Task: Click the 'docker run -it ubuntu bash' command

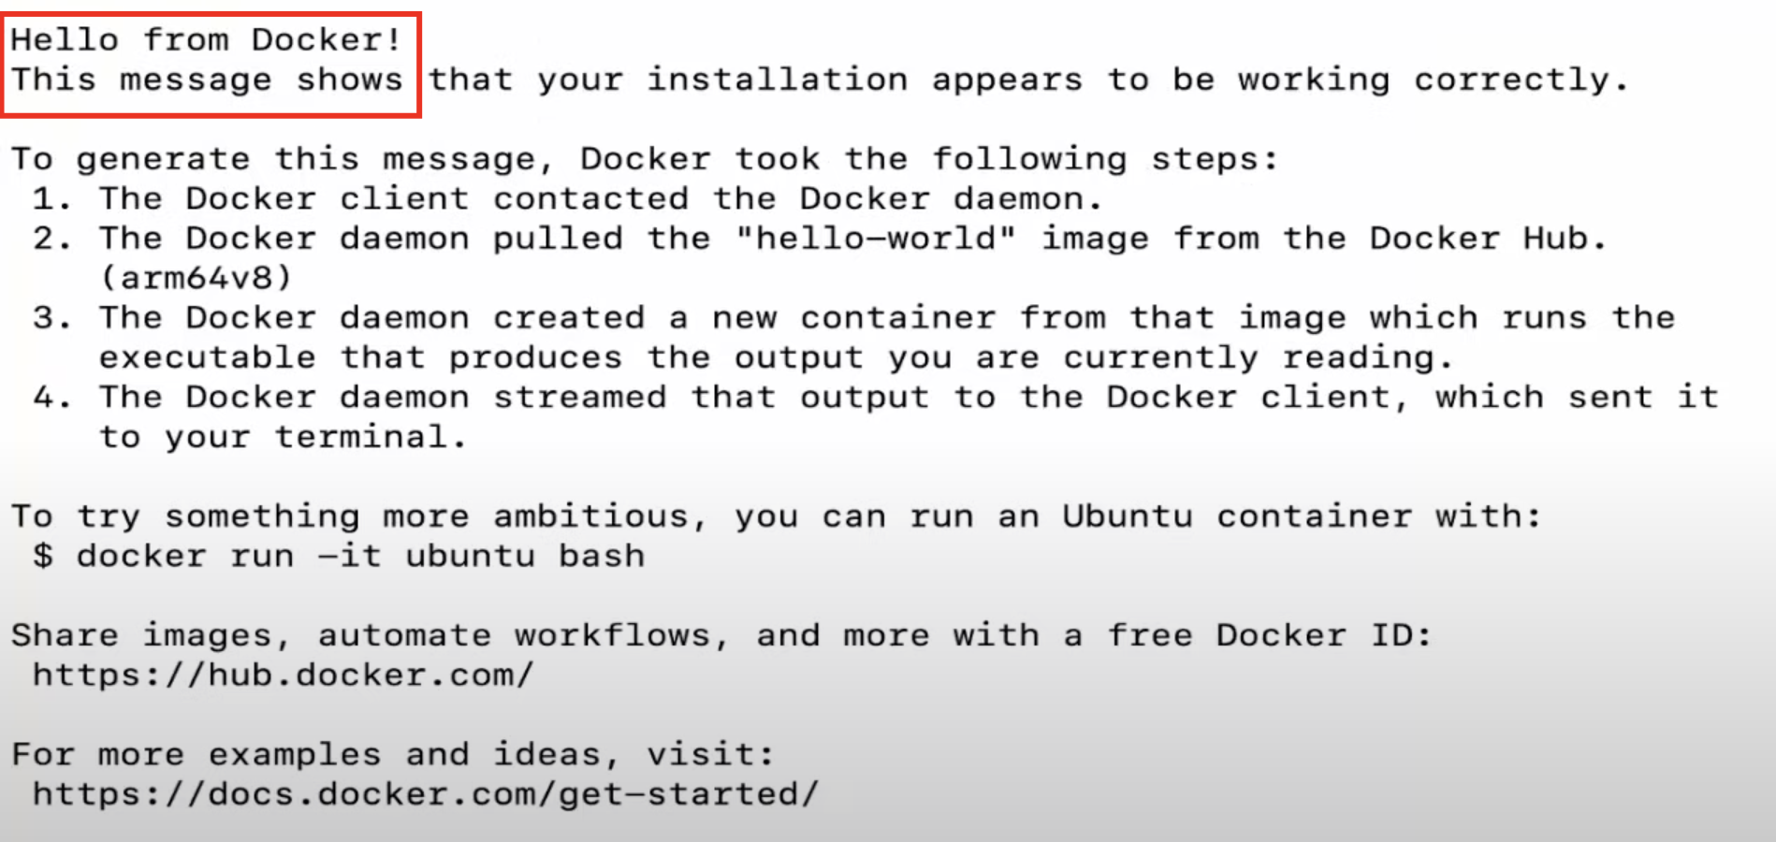Action: point(361,556)
